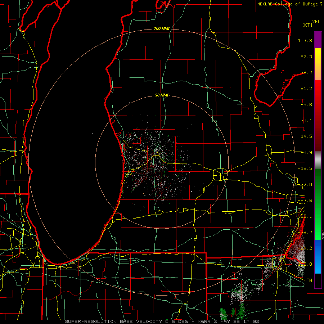Click the 50 NMI range ring label
This screenshot has width=324, height=324.
162,95
